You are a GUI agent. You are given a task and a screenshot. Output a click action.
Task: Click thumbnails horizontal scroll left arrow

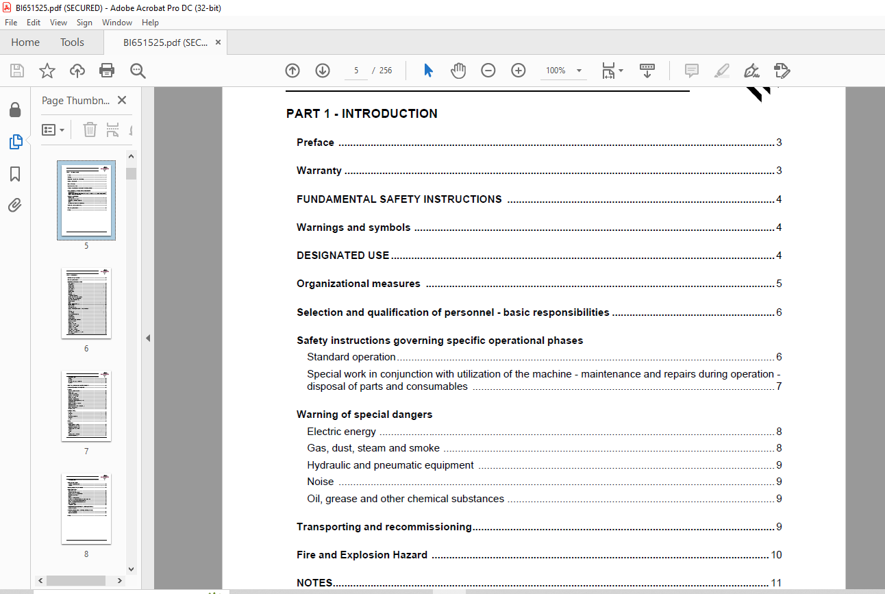(41, 580)
